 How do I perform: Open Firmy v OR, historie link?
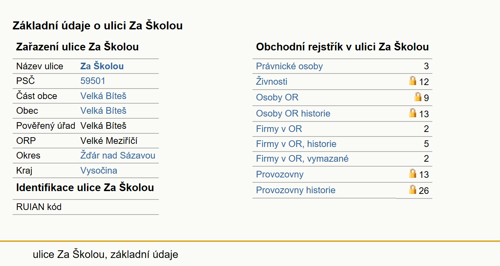296,144
